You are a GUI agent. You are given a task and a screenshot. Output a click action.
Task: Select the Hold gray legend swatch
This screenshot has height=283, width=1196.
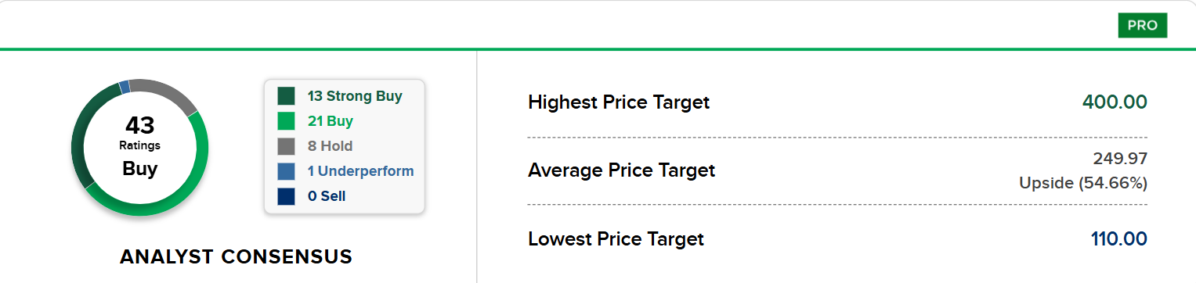pos(286,146)
